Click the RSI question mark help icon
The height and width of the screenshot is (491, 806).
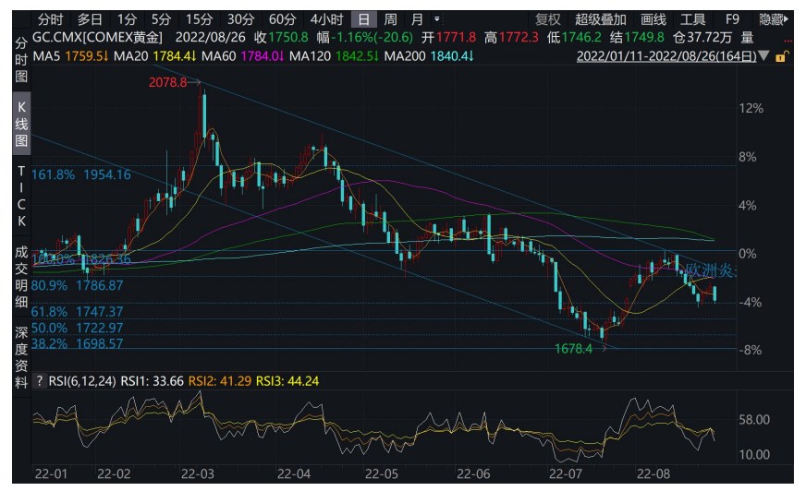pyautogui.click(x=40, y=381)
